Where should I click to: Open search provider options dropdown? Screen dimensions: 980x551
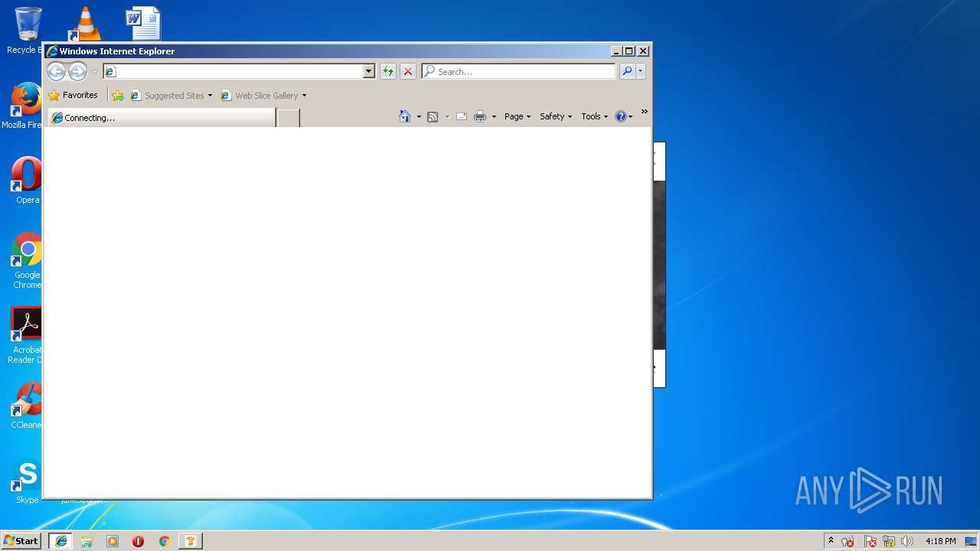click(x=641, y=71)
